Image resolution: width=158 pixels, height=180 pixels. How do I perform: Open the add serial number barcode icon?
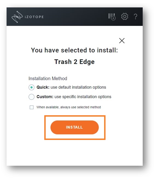pos(112,17)
